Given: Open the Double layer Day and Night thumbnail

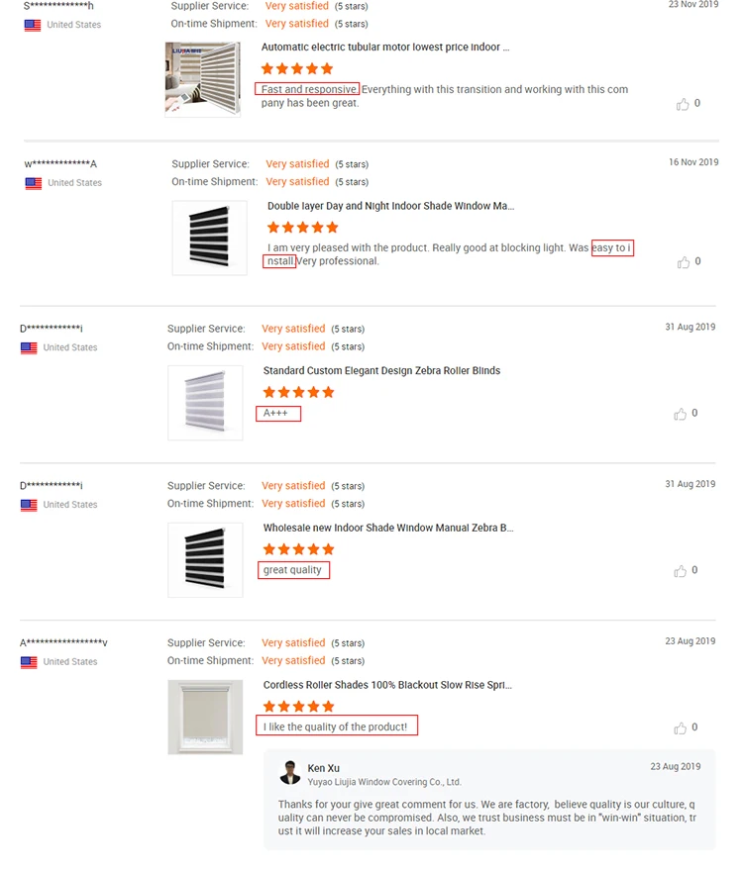Looking at the screenshot, I should tap(209, 239).
